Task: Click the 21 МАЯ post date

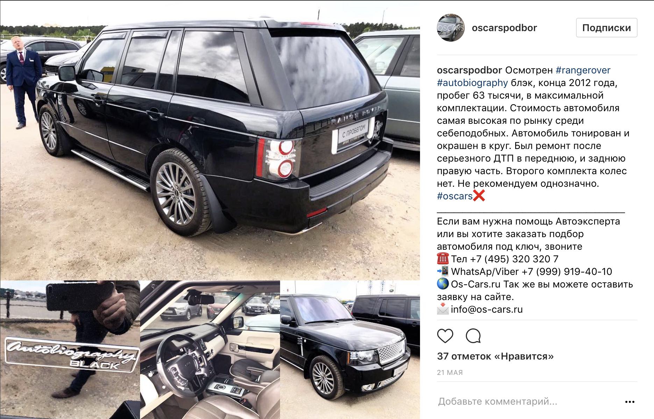Action: (x=450, y=373)
